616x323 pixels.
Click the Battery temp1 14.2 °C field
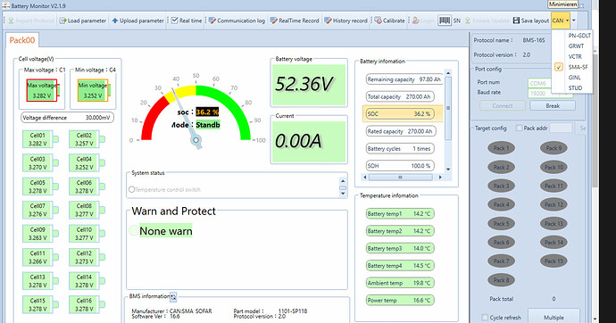pyautogui.click(x=400, y=214)
